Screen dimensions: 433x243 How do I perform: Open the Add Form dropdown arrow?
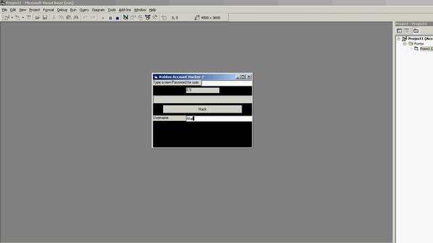pyautogui.click(x=22, y=18)
